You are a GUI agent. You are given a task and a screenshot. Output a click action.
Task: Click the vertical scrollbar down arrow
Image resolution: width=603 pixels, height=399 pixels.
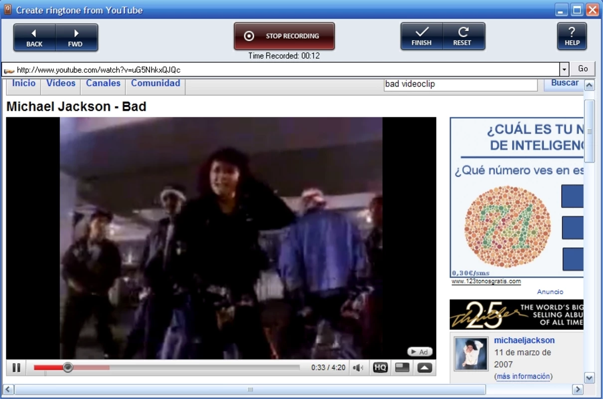pos(589,378)
